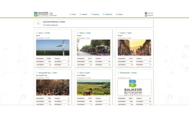189x116 pixels.
Task: Open the Çevre - 13 Adet category link
Action: [x=45, y=33]
